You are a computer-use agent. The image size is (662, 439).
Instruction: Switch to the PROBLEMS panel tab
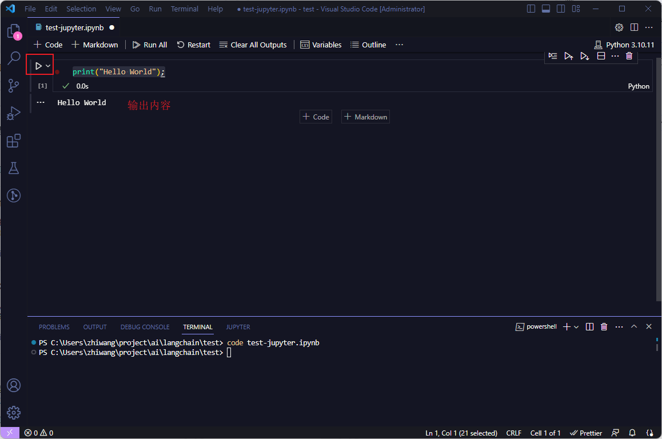[54, 327]
